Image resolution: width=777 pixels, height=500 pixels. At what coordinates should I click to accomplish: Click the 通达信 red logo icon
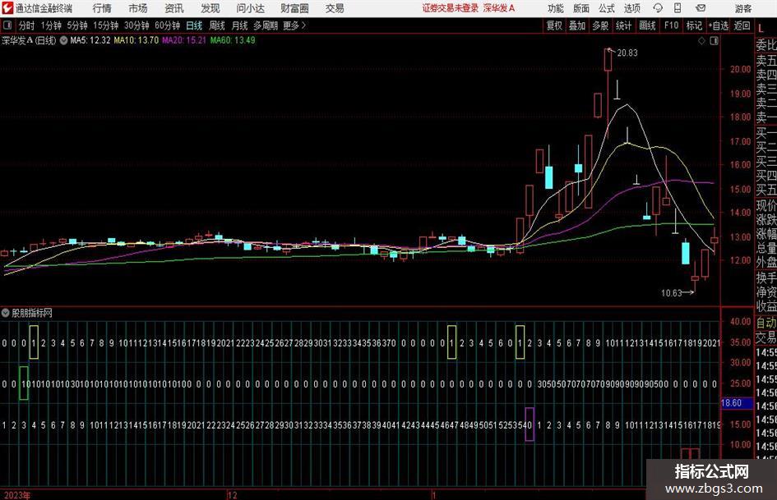[x=7, y=8]
